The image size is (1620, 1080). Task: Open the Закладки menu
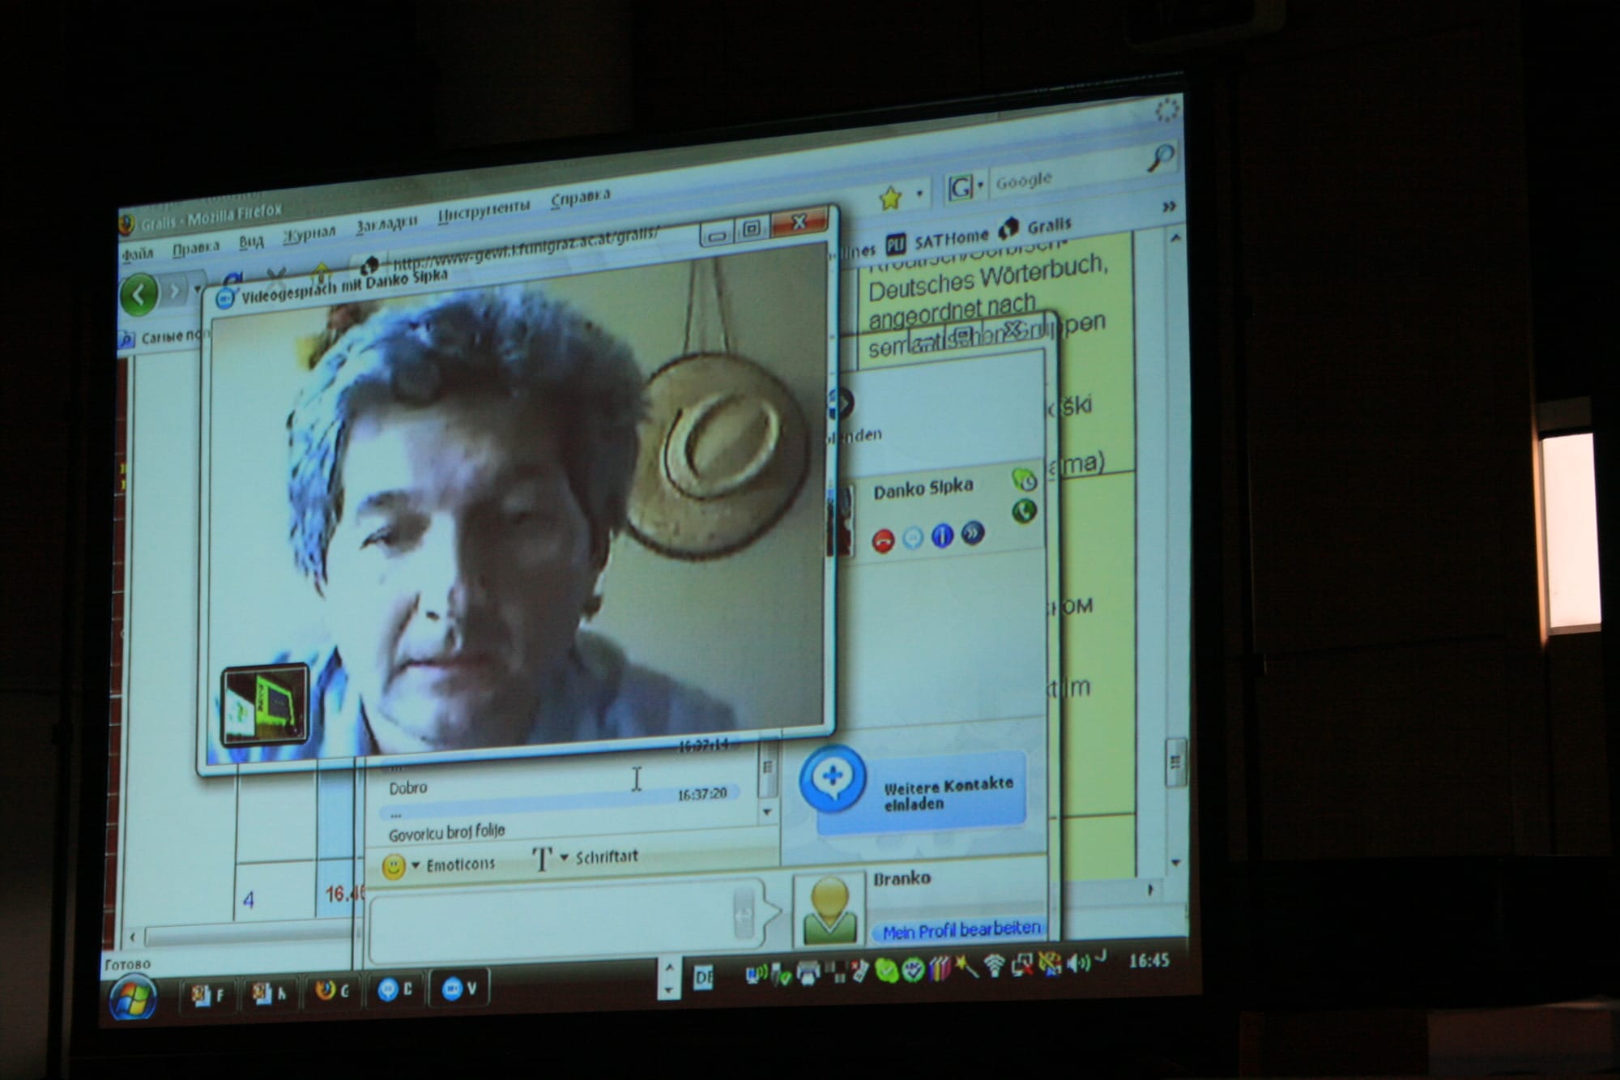pyautogui.click(x=386, y=223)
